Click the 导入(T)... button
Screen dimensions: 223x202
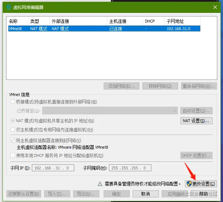point(57,194)
